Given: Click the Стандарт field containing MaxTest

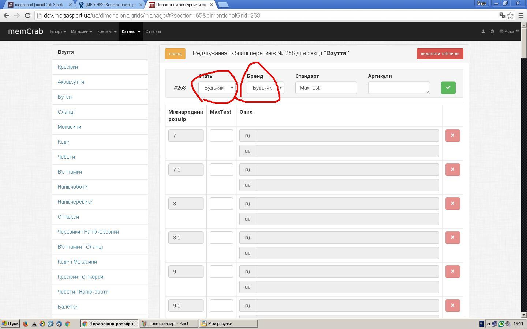Looking at the screenshot, I should pyautogui.click(x=326, y=88).
